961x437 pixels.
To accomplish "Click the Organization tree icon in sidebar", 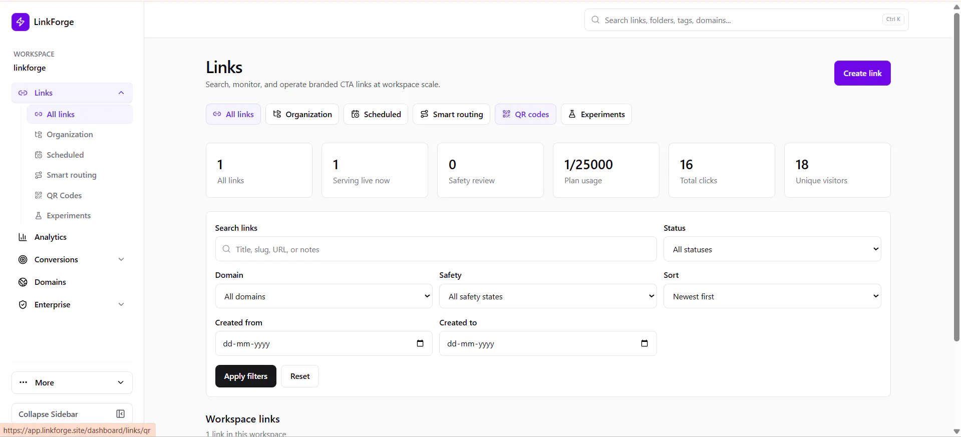I will tap(39, 135).
